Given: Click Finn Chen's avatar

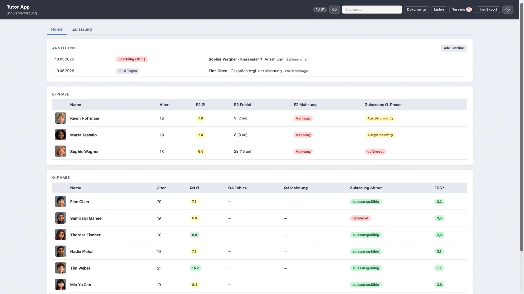Looking at the screenshot, I should point(61,202).
